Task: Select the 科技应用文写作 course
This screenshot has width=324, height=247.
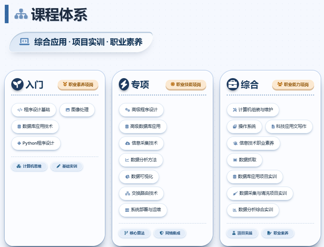Action: pos(289,127)
